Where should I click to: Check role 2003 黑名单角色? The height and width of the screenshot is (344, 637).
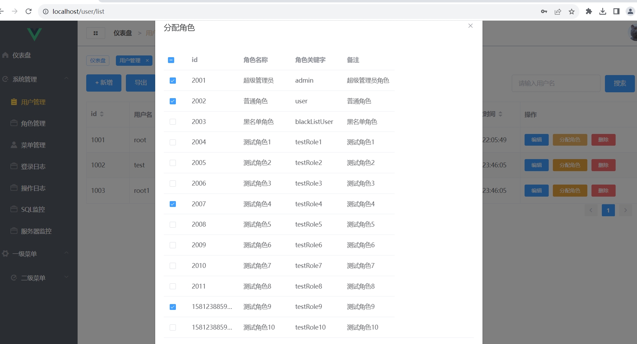(x=173, y=122)
